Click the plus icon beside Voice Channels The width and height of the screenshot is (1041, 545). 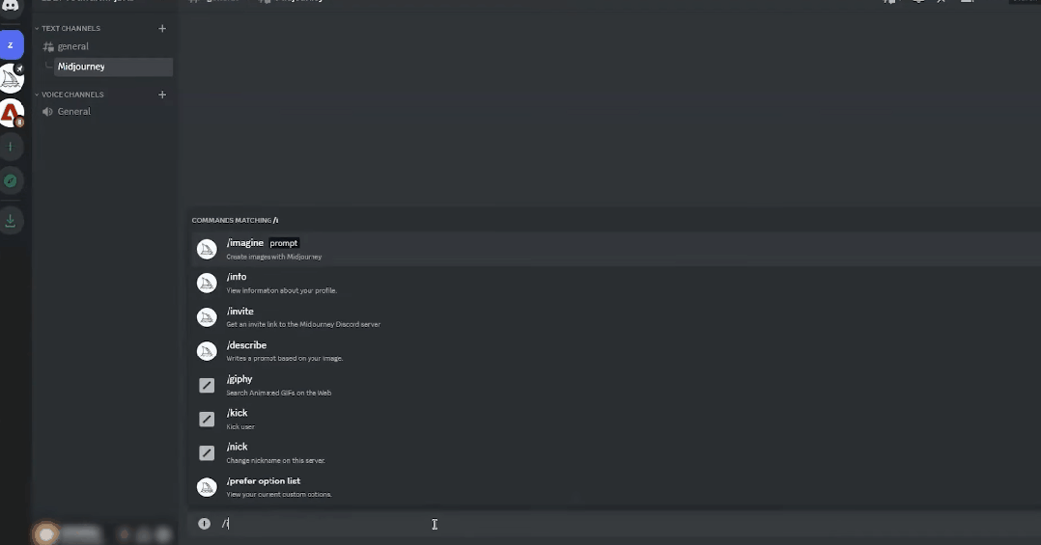[162, 95]
